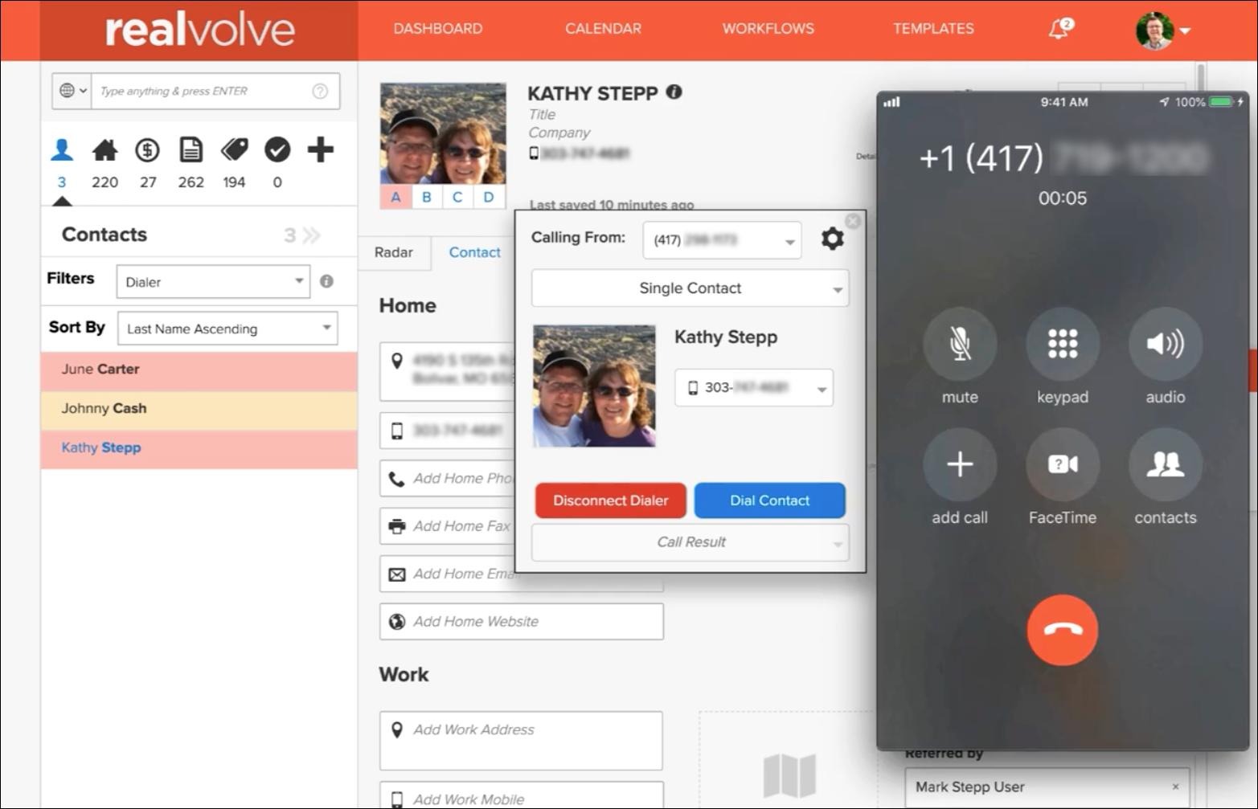Click the transactions dollar icon
The image size is (1258, 809).
[x=147, y=149]
